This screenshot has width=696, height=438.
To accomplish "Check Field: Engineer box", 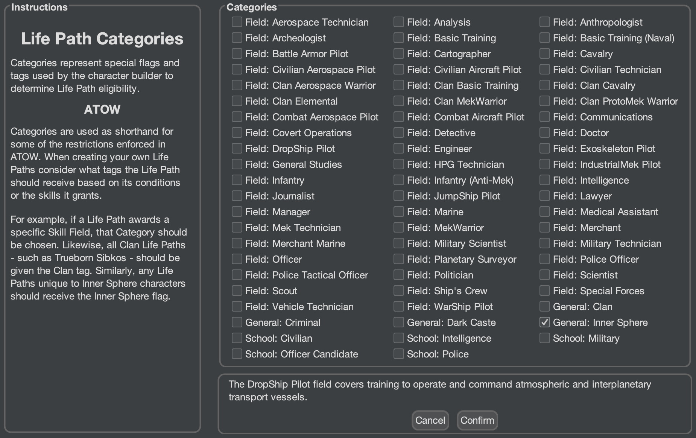I will tap(399, 149).
